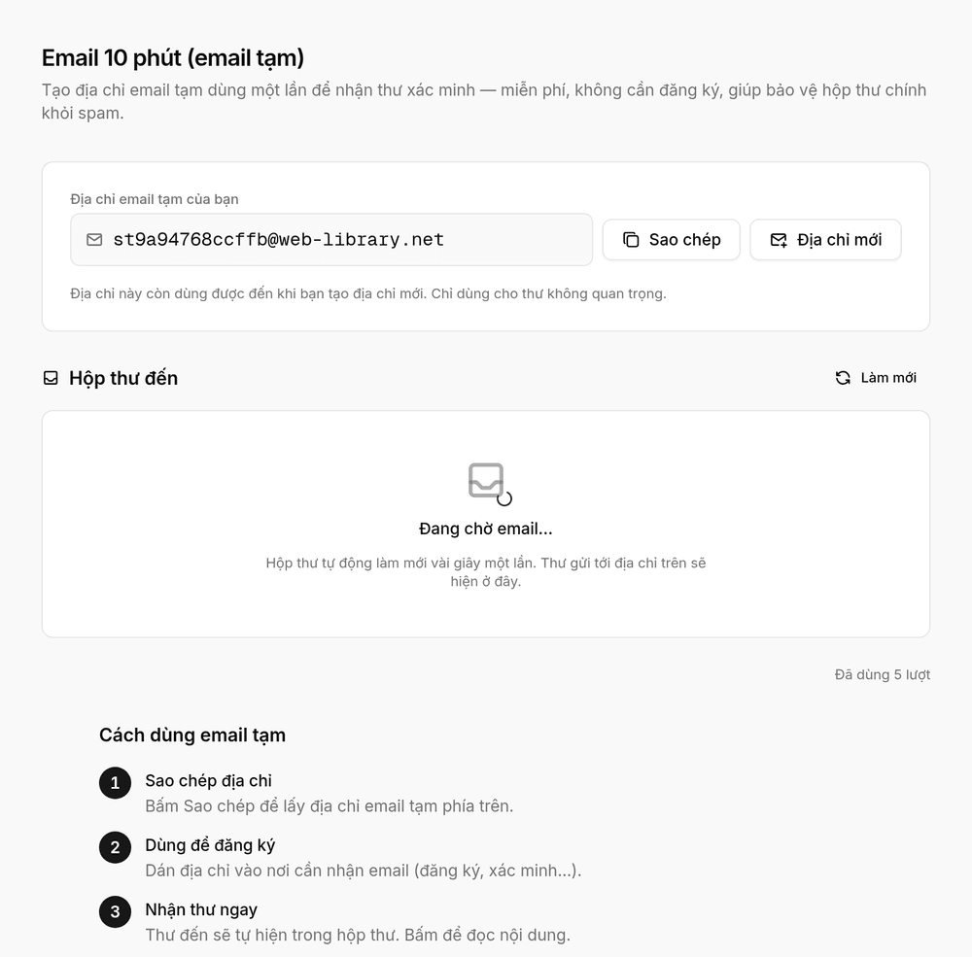Click the Sao chép địa chỉ step title
Screen dimensions: 972x957
(x=208, y=780)
